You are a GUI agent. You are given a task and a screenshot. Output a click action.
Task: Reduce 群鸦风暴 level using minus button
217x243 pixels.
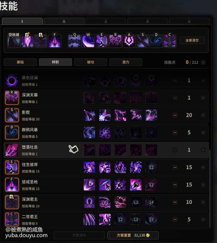[175, 132]
